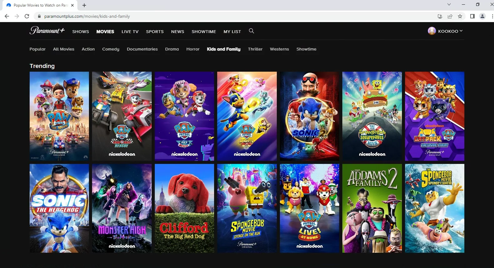Viewport: 494px width, 268px height.
Task: Open the PAW Patrol The Movie poster
Action: (59, 116)
